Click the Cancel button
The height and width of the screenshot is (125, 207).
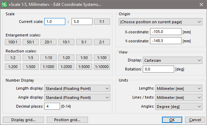point(195,120)
